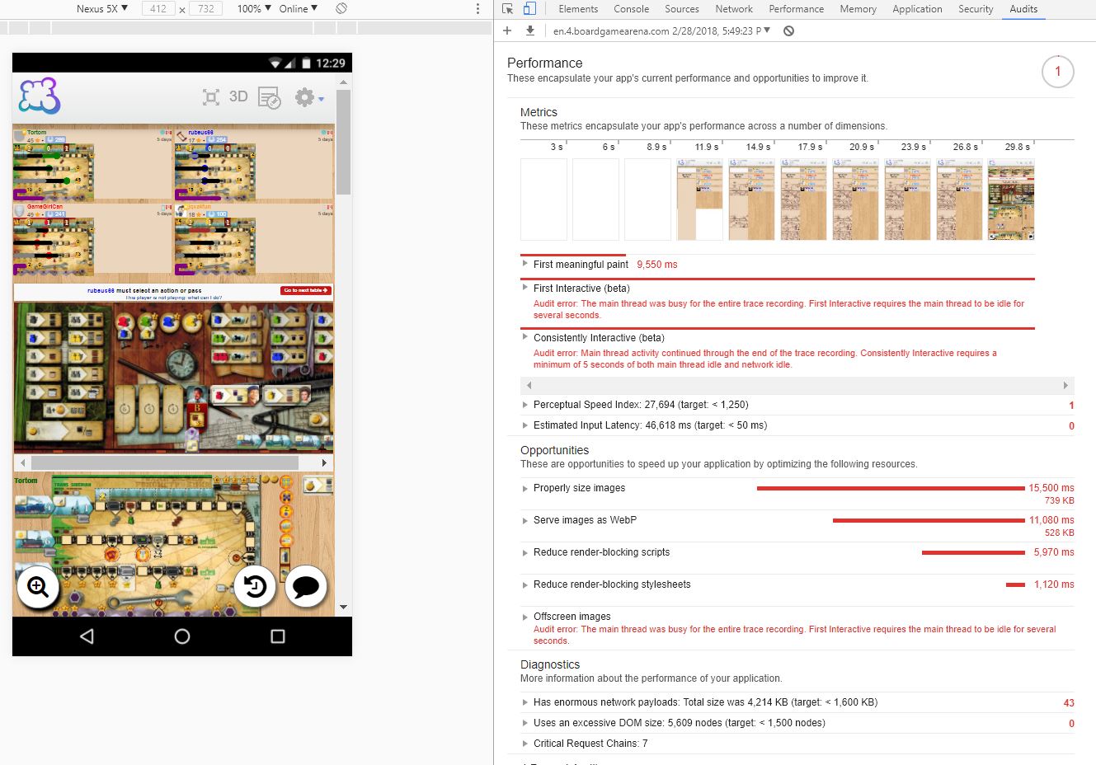
Task: Open the Nexus 5X device dropdown
Action: pos(102,8)
